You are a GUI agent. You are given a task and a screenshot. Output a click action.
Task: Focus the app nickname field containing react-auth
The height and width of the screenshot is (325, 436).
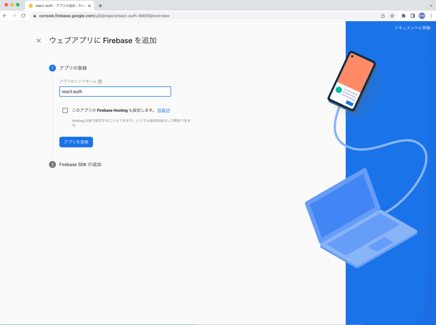coord(115,92)
